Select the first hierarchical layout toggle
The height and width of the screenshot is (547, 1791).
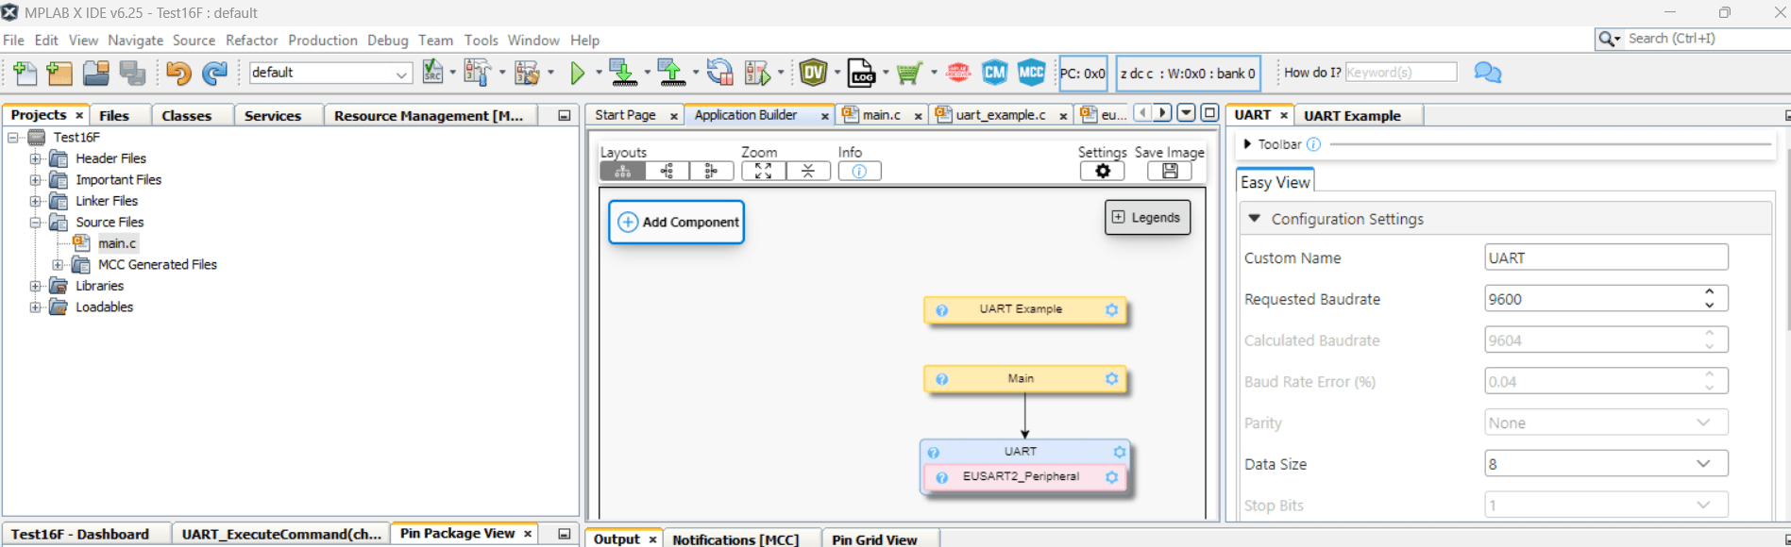click(x=623, y=171)
